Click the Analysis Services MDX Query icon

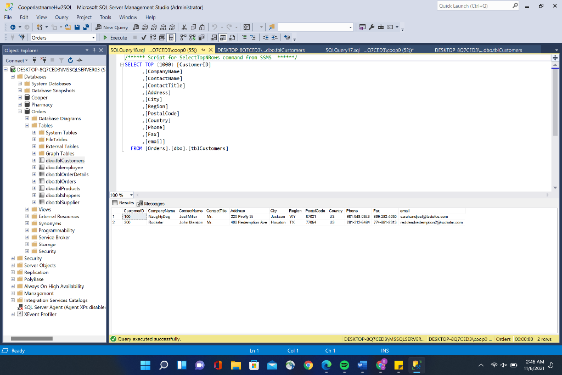click(145, 27)
